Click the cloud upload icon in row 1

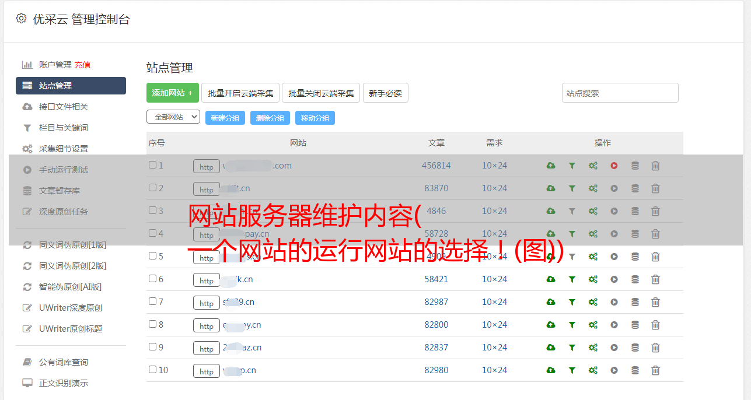coord(551,166)
